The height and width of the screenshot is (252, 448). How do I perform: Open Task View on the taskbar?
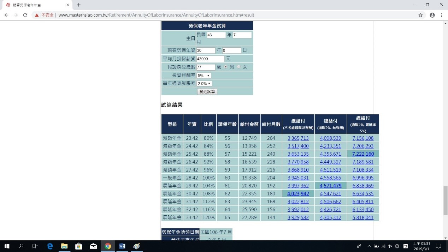35,246
